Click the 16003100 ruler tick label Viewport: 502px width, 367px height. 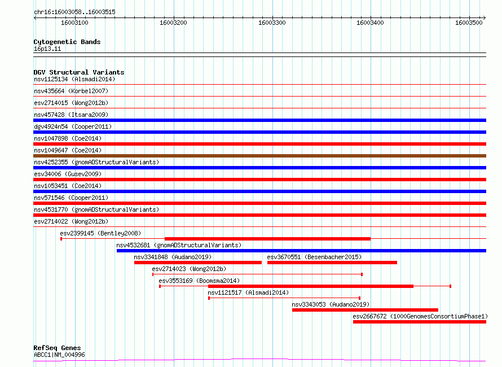(74, 23)
